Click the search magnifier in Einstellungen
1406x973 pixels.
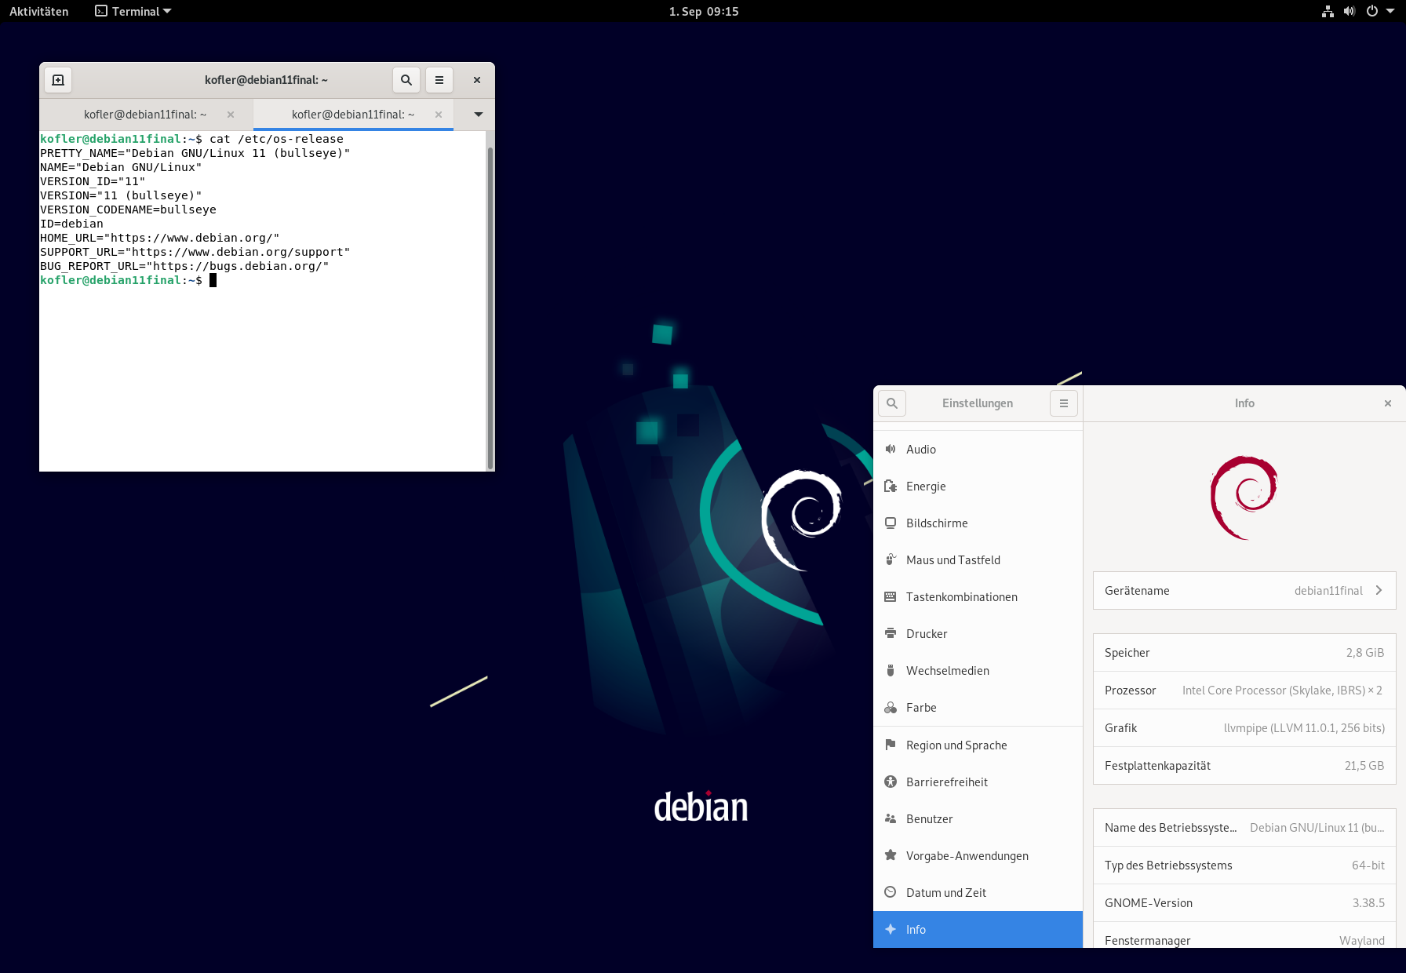pyautogui.click(x=891, y=403)
